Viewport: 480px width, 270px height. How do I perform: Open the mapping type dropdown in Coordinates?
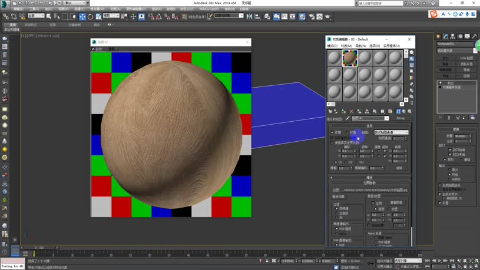[x=391, y=132]
